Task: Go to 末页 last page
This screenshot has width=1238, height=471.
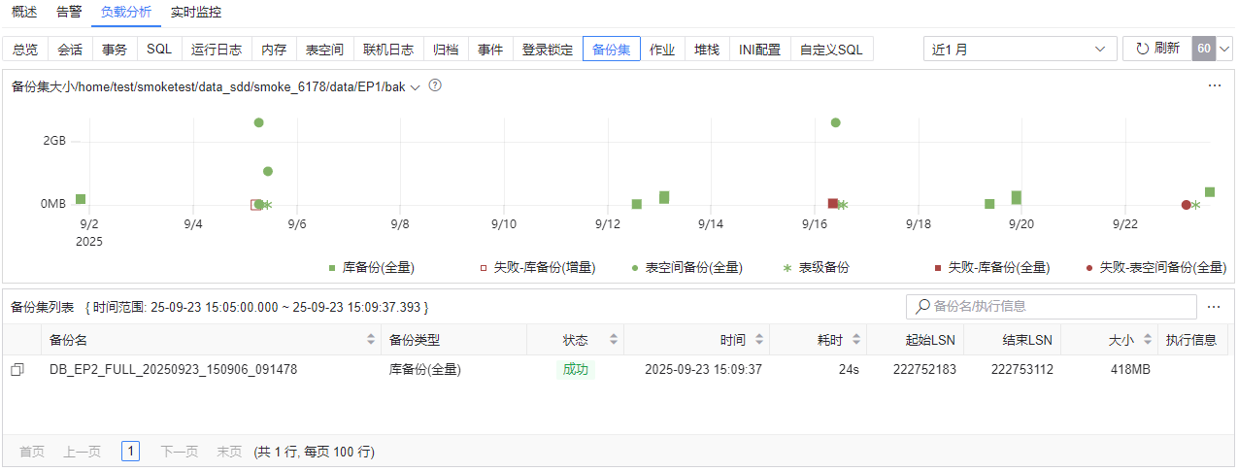Action: [x=229, y=452]
